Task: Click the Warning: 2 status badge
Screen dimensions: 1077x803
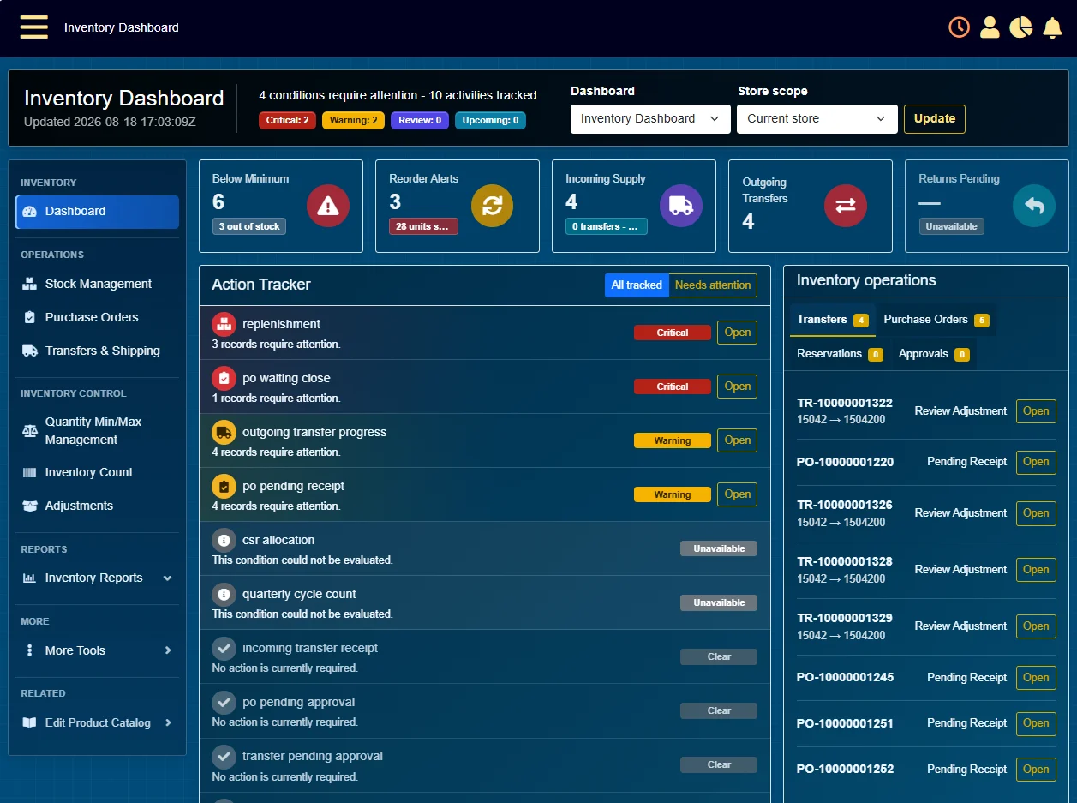Action: click(353, 121)
